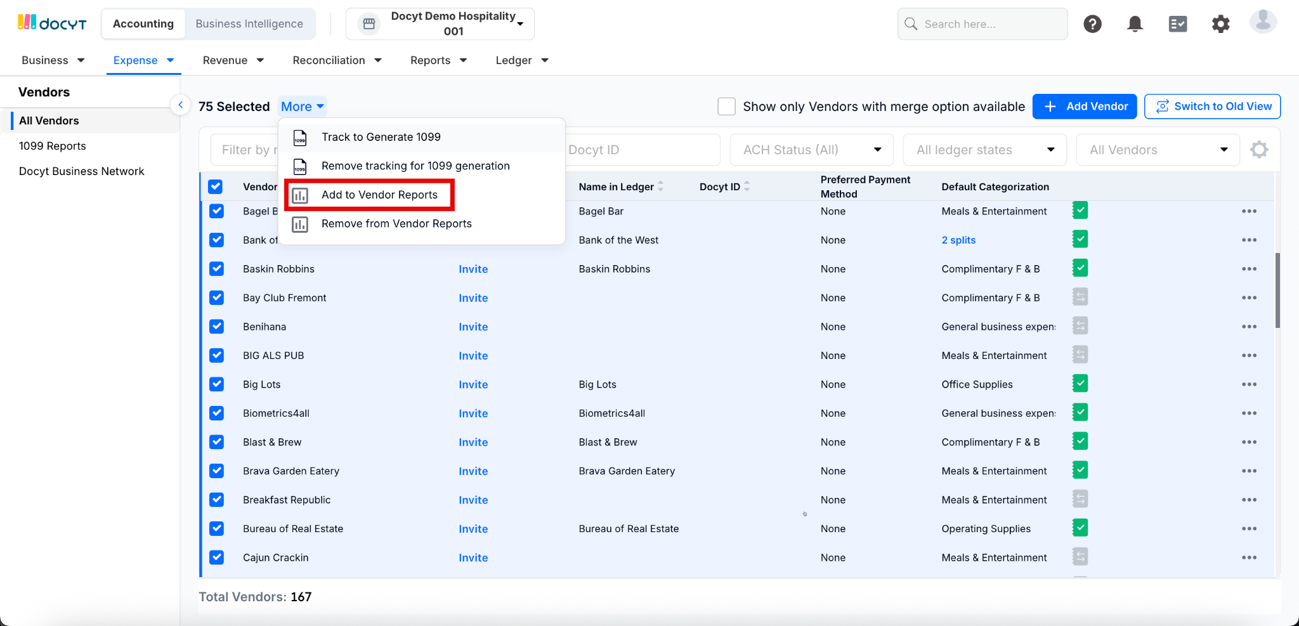Deselect the Benihana vendor checkbox

[217, 327]
